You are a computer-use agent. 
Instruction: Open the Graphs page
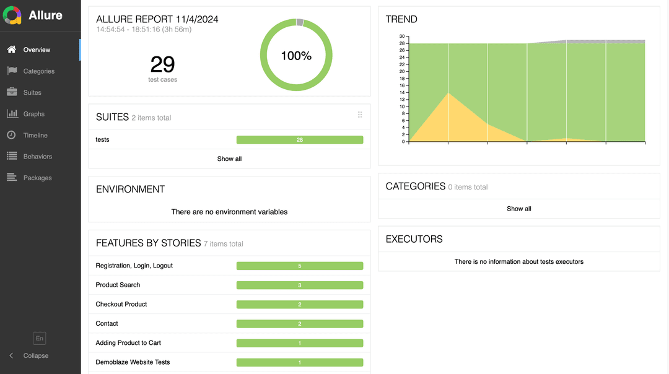pyautogui.click(x=40, y=114)
